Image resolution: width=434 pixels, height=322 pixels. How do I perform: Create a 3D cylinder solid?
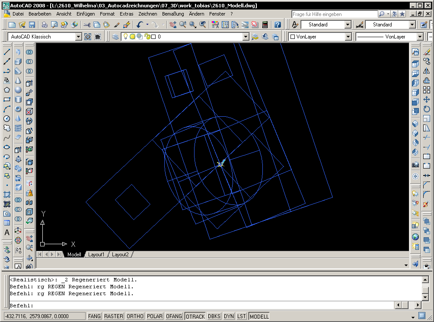coord(18,99)
